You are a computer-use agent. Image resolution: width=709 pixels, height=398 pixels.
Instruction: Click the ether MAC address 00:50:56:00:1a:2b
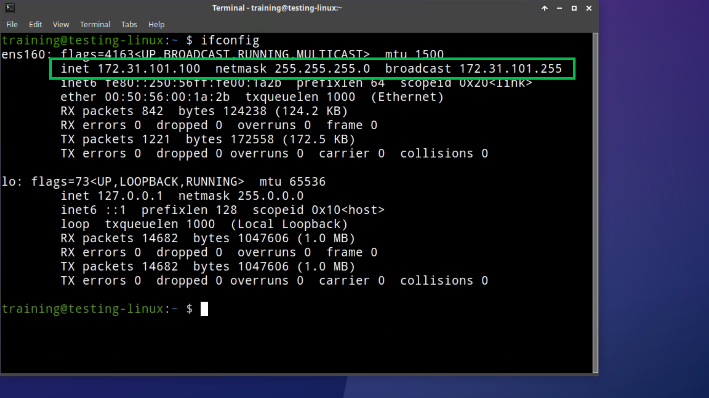tap(167, 97)
